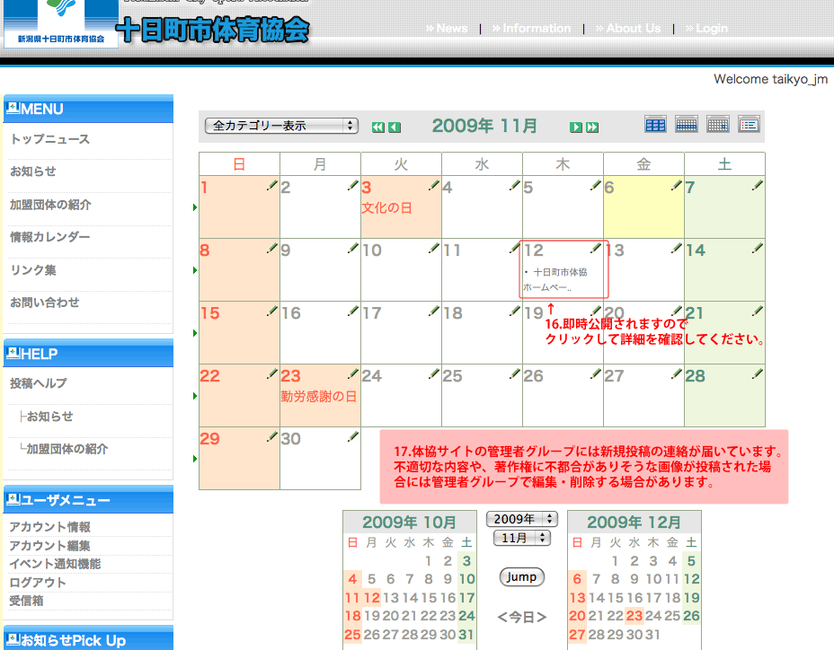834x650 pixels.
Task: Go to next year double-arrow icon
Action: pos(592,127)
